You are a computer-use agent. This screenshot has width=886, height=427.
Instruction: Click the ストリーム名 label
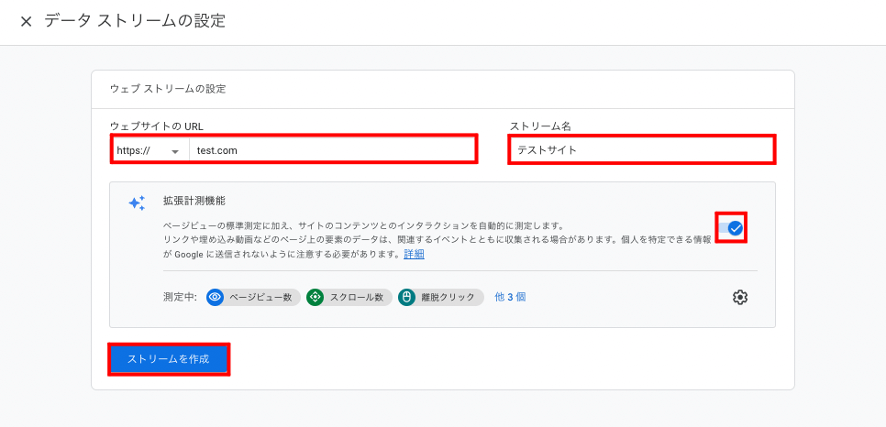pyautogui.click(x=540, y=126)
